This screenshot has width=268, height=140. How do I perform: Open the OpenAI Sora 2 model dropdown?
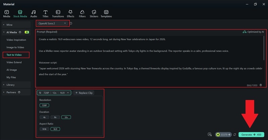click(52, 23)
